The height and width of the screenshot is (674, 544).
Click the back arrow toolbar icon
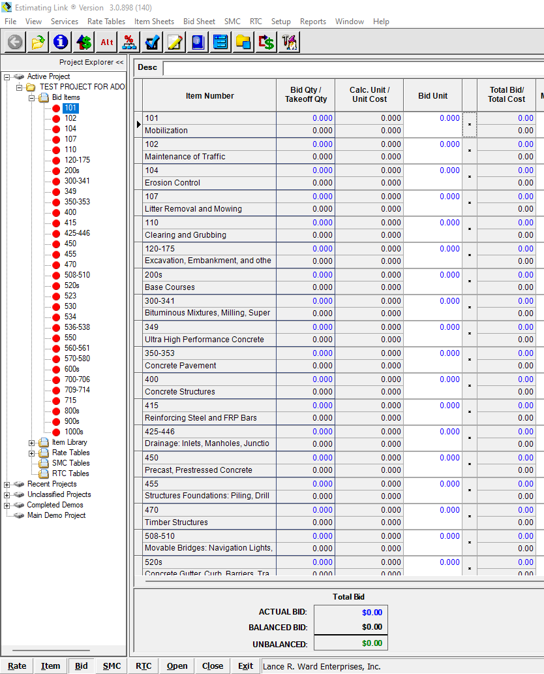[15, 42]
